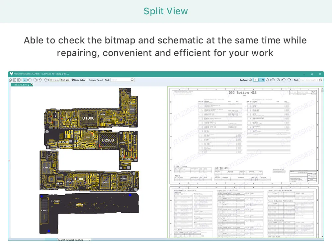Select the J11200 connector on the bitmap
This screenshot has height=251, width=332.
tap(66, 146)
